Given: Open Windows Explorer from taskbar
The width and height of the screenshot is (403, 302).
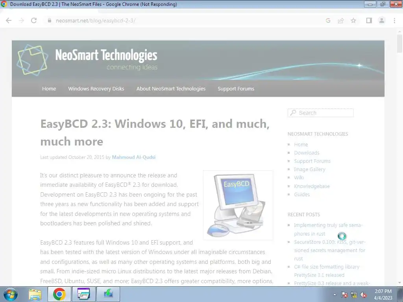Looking at the screenshot, I should pos(35,294).
